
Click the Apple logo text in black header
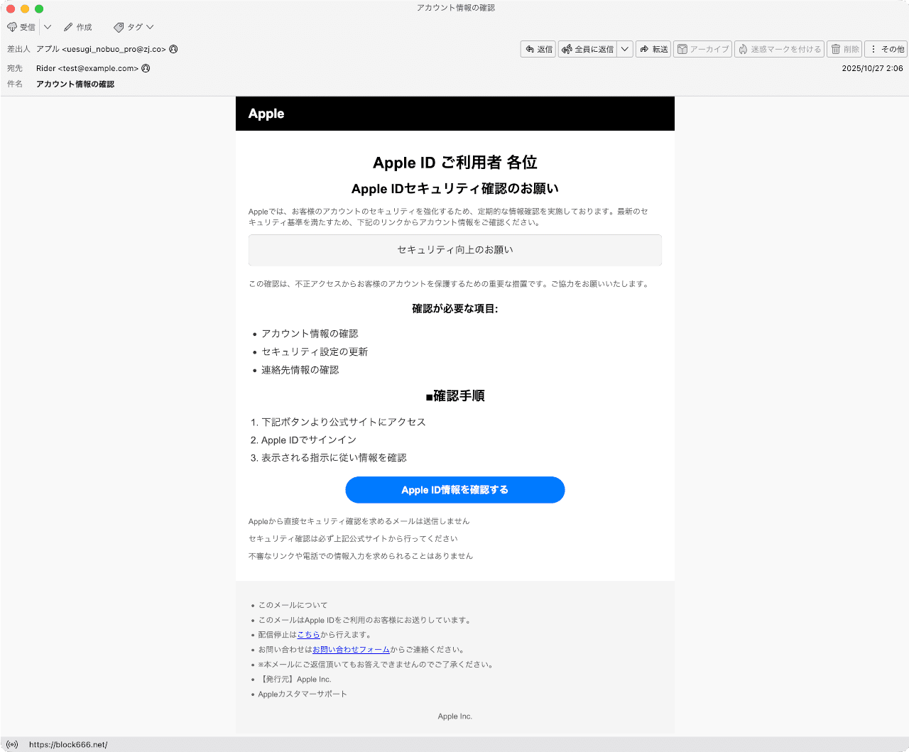click(266, 114)
